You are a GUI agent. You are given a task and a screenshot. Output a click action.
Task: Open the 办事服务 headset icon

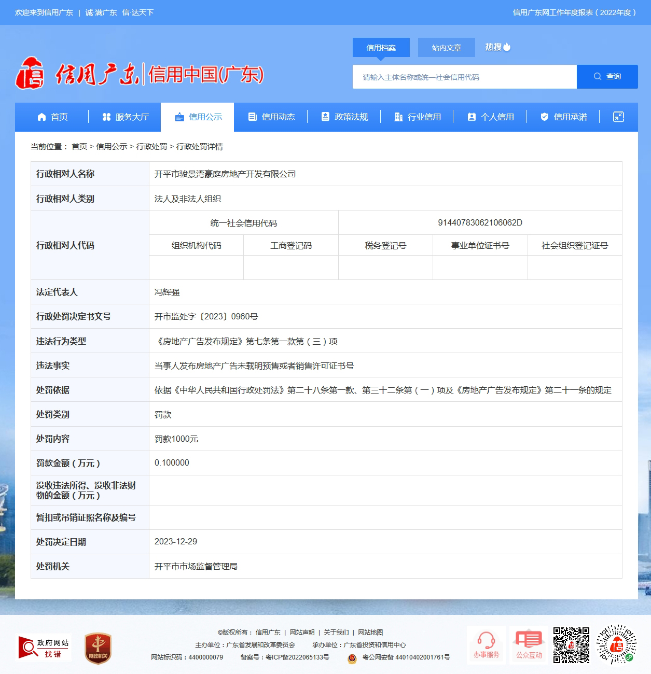[x=486, y=645]
